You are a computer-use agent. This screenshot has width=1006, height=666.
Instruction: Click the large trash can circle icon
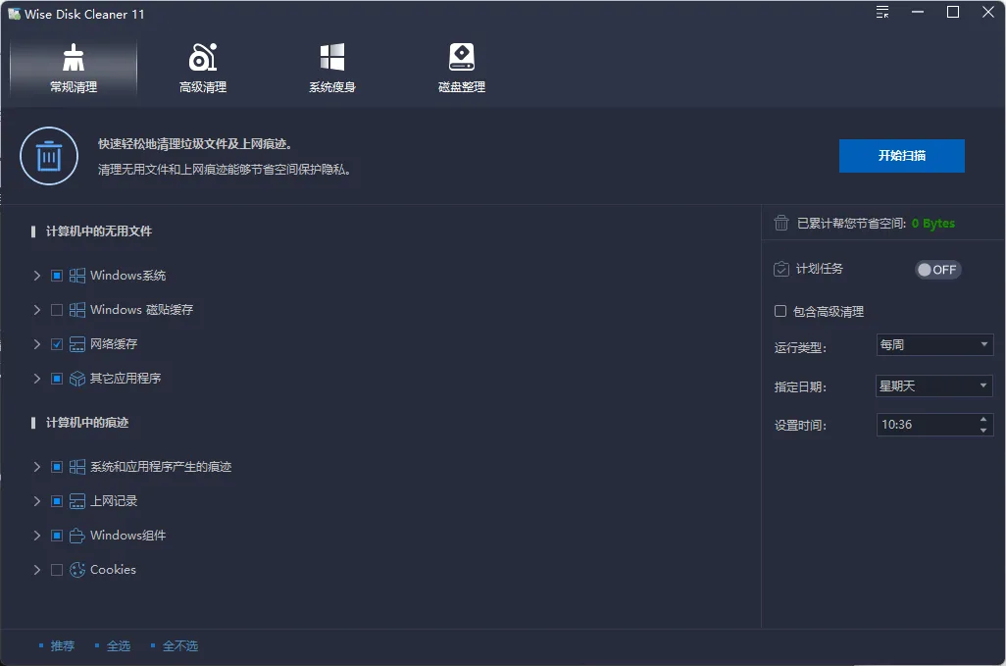(x=49, y=156)
